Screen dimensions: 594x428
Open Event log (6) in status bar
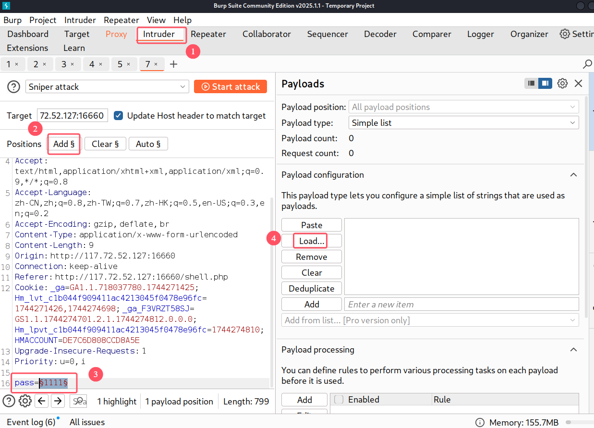pyautogui.click(x=31, y=423)
